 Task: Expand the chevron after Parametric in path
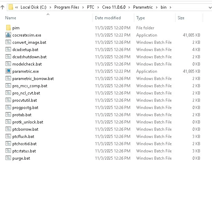pyautogui.click(x=157, y=7)
